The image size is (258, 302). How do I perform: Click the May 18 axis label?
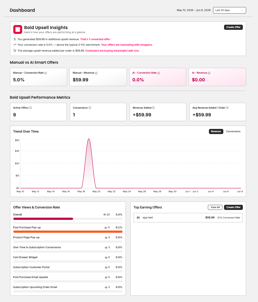[81, 192]
